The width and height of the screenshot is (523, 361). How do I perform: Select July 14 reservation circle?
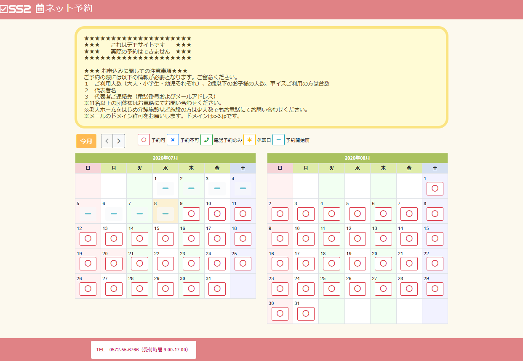coord(139,239)
